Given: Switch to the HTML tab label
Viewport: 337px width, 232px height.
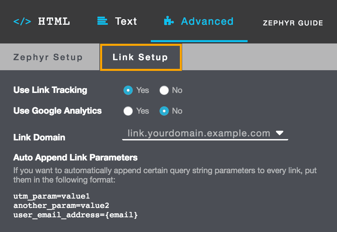Looking at the screenshot, I should (54, 22).
